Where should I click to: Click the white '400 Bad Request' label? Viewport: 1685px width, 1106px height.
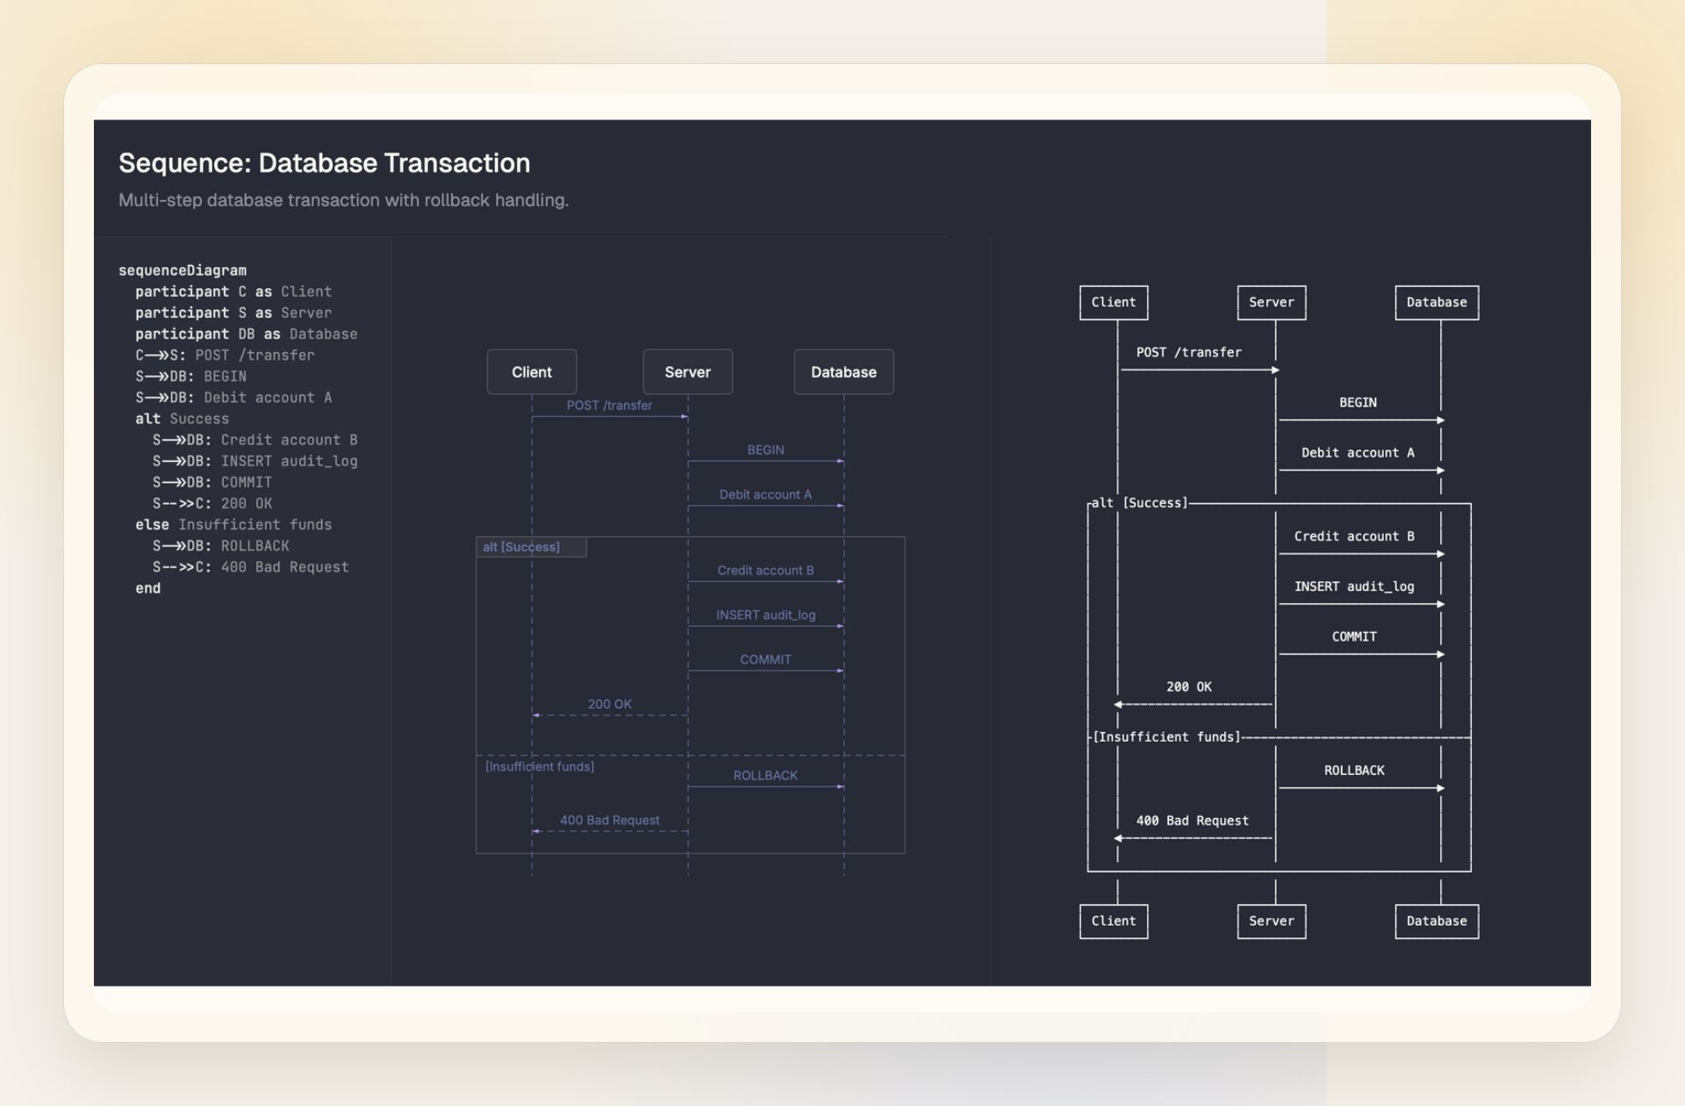[1193, 821]
